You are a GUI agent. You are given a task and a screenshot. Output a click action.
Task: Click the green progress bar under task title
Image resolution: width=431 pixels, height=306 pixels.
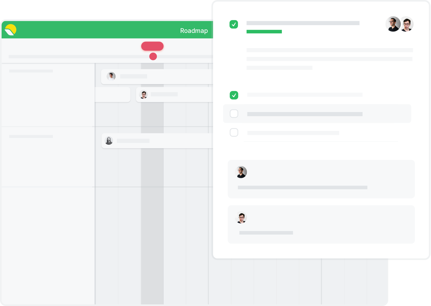264,32
